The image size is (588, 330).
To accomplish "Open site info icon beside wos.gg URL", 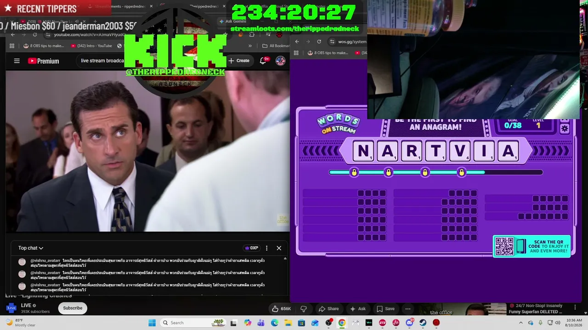I will pos(332,41).
